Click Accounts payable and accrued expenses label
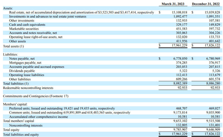 37,67
